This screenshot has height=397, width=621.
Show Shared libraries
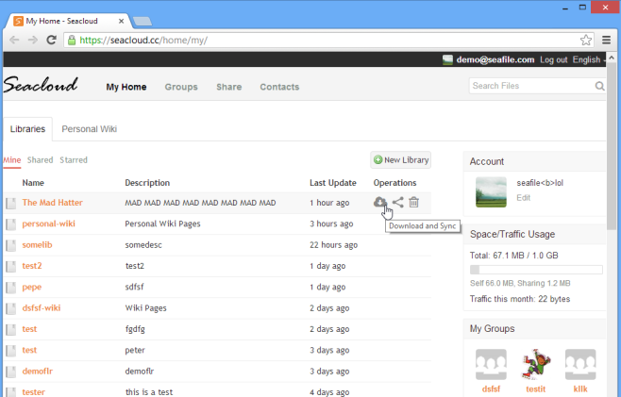[x=40, y=160]
